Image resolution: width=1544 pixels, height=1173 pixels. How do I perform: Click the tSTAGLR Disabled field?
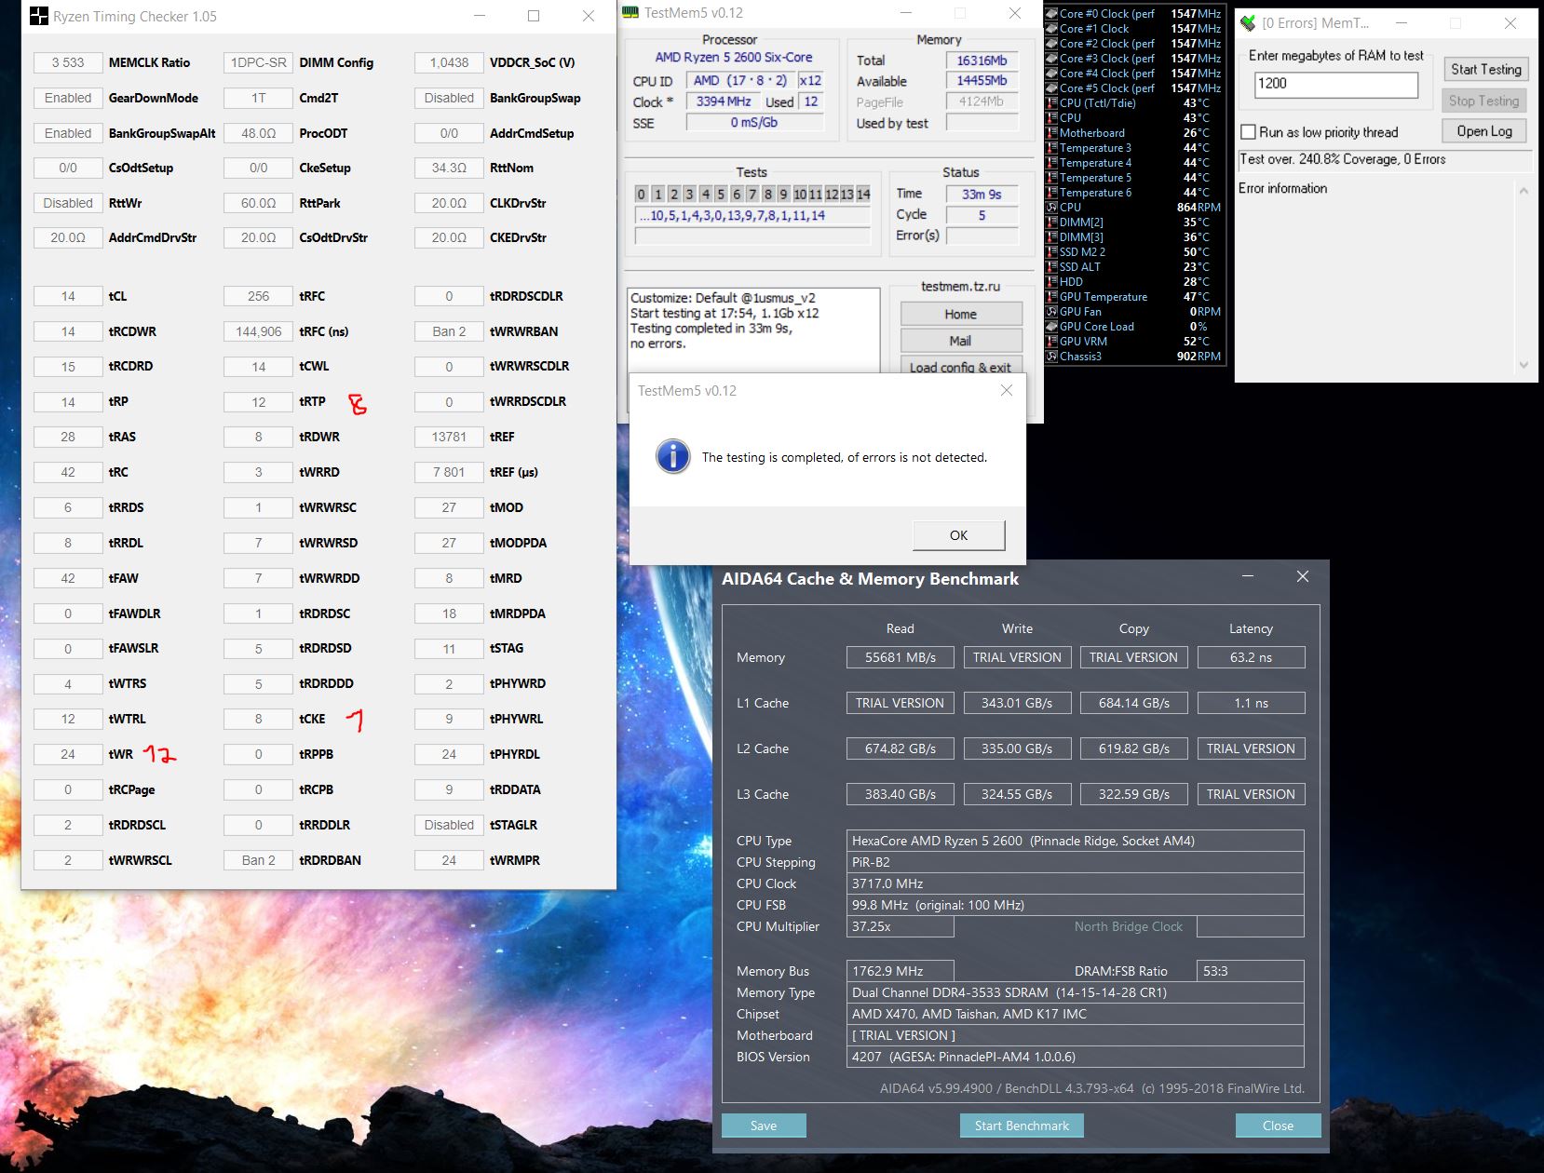point(449,825)
